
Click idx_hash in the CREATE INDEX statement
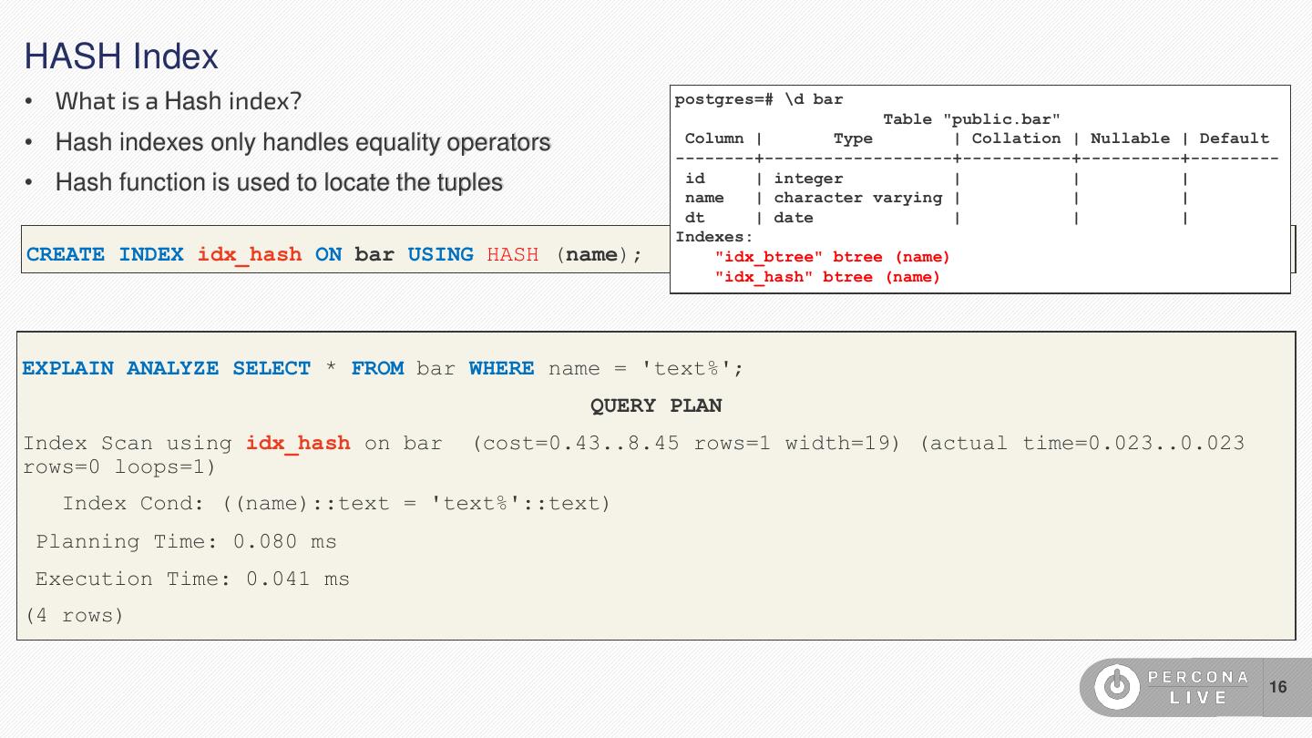click(249, 254)
